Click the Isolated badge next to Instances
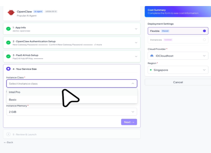Image resolution: width=211 pixels, height=153 pixels. tap(168, 40)
